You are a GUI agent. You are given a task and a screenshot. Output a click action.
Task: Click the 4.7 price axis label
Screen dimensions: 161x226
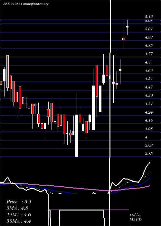(x=147, y=62)
